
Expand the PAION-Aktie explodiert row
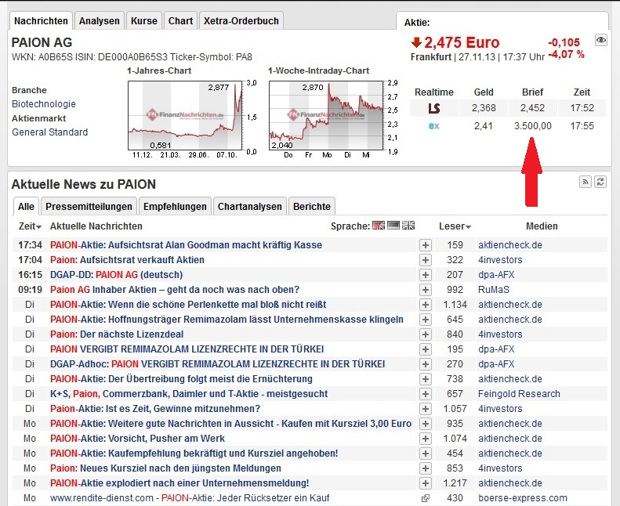coord(426,483)
